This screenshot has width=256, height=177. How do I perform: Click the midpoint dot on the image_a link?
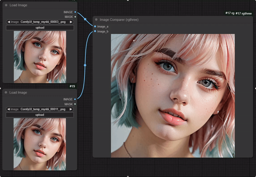(x=85, y=19)
